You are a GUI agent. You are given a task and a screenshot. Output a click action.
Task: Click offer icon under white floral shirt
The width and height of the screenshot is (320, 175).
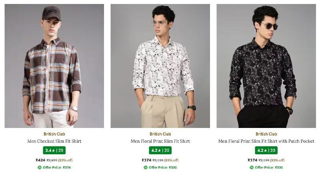click(146, 167)
